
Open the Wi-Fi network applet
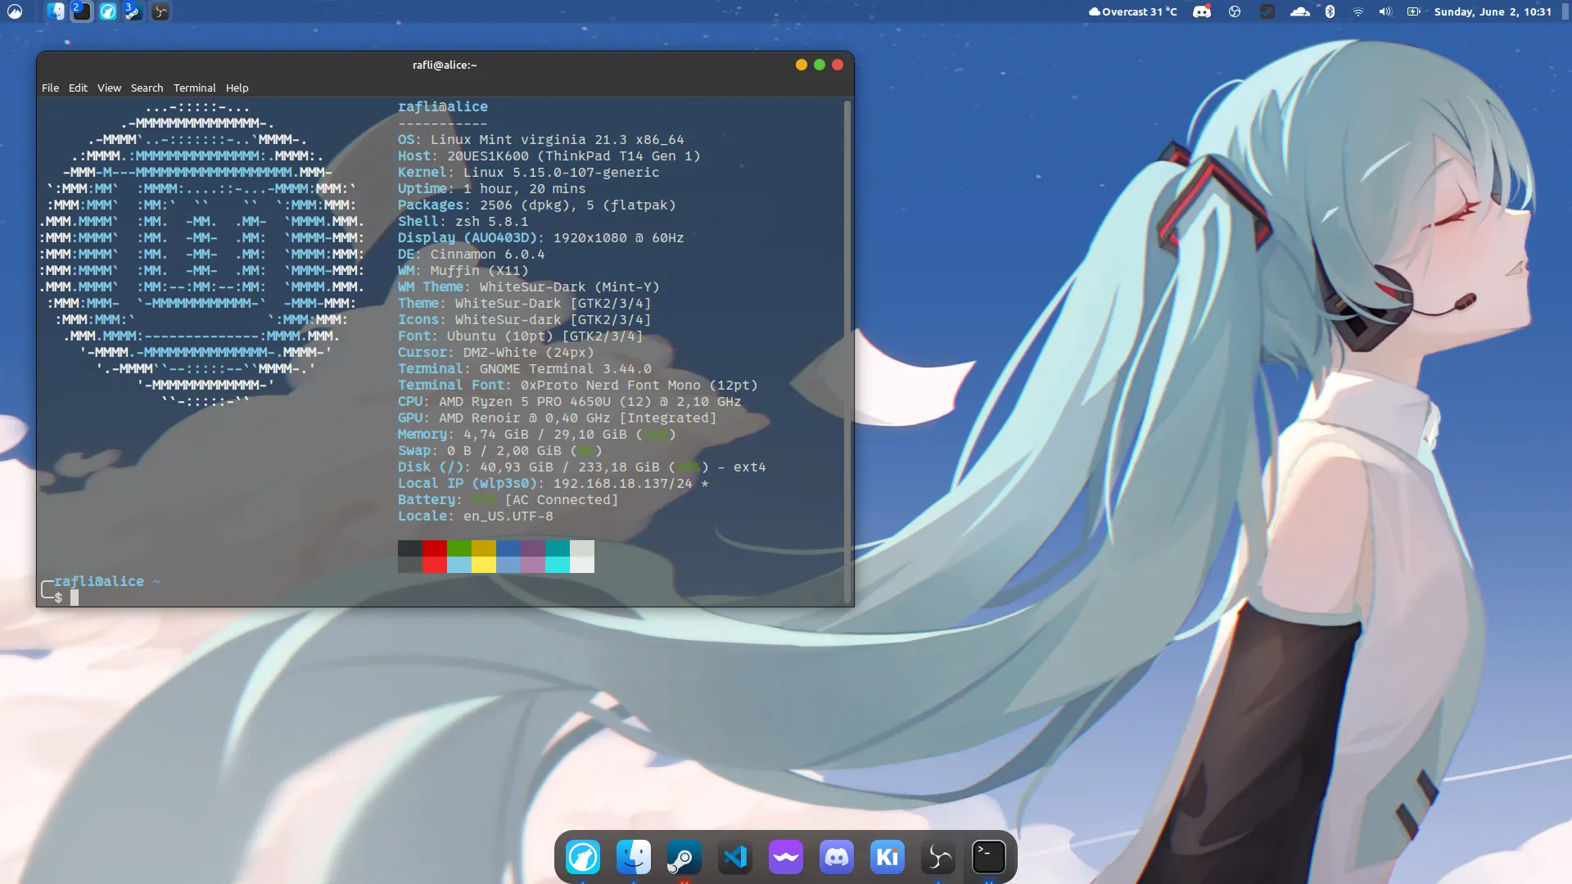pos(1357,11)
